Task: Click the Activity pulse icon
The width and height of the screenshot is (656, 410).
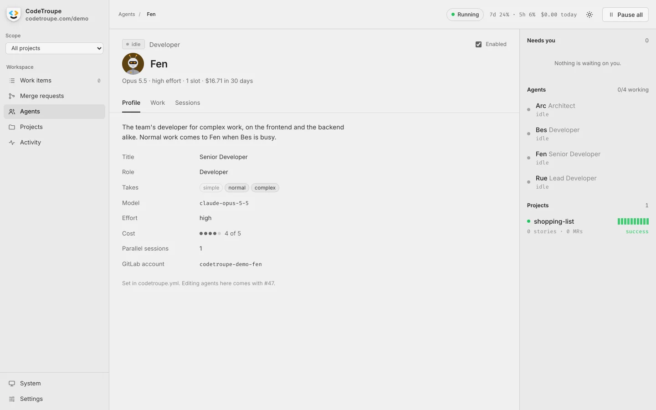Action: (x=12, y=143)
